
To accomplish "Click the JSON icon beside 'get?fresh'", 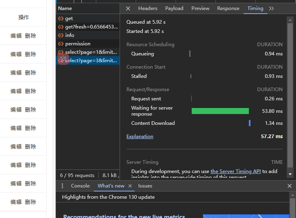I will tap(60, 27).
